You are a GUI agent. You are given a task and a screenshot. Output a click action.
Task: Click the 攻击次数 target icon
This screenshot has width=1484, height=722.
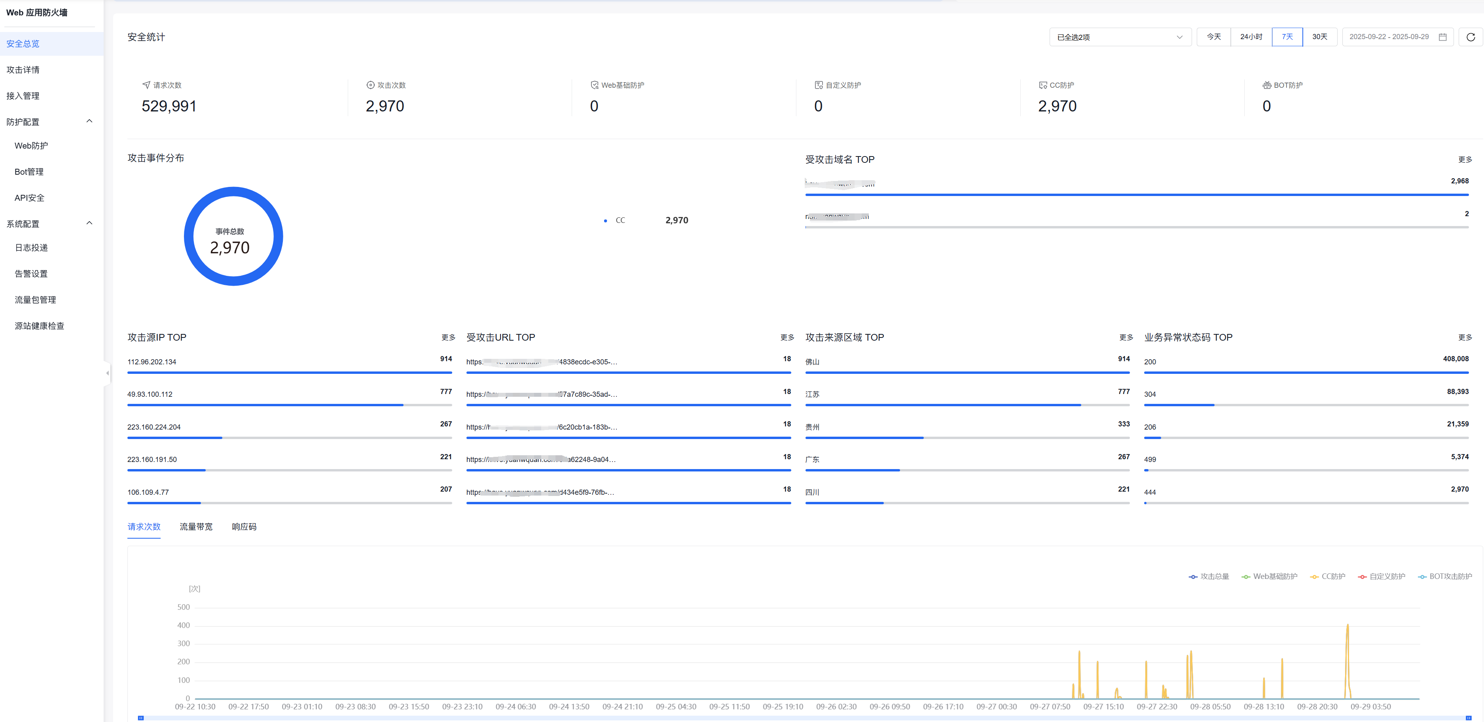[370, 85]
